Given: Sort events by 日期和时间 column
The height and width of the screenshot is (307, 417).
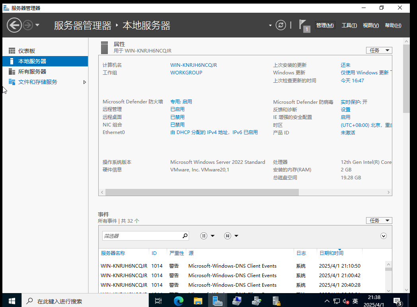Looking at the screenshot, I should (x=331, y=253).
